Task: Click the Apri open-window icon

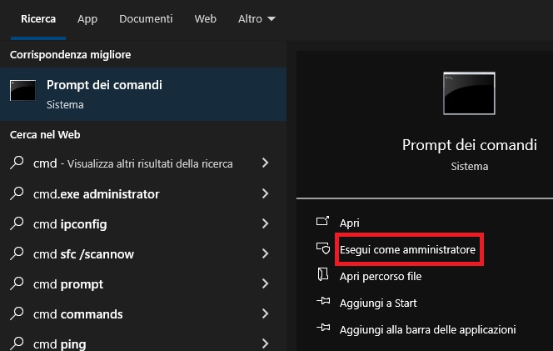Action: (322, 221)
